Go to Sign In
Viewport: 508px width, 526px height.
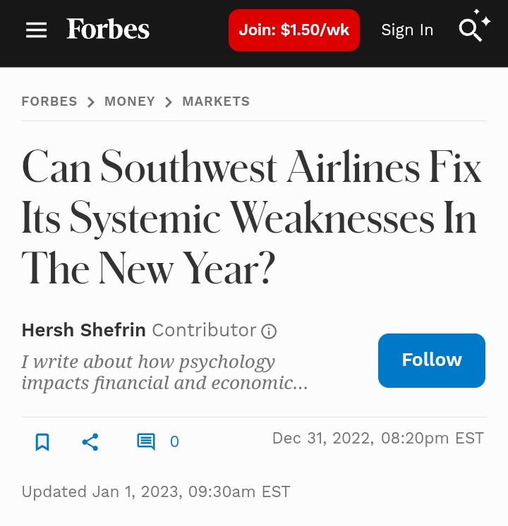(x=407, y=30)
